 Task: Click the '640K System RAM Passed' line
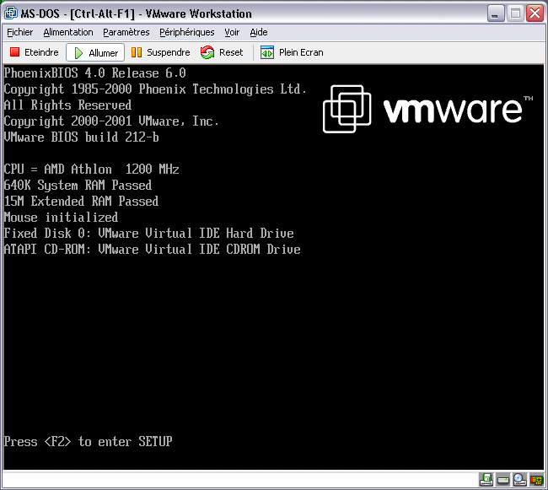(78, 186)
